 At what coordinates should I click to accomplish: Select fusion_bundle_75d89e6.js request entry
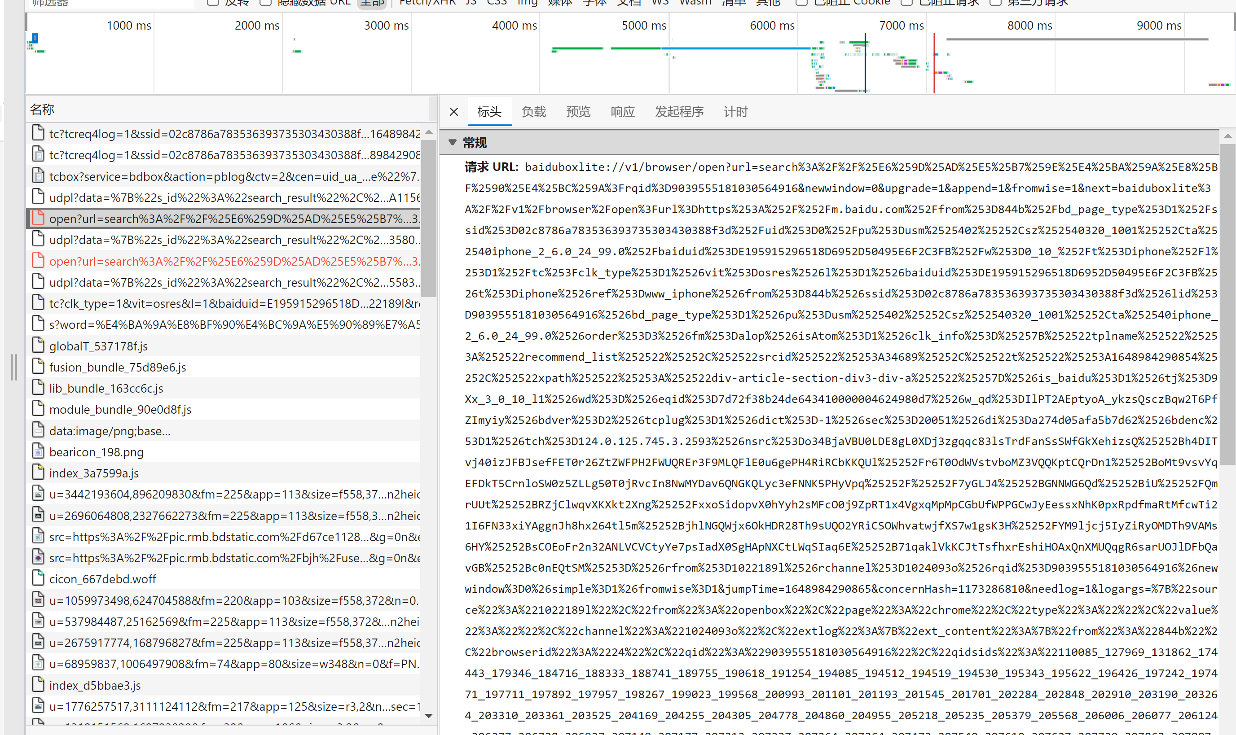[x=118, y=367]
